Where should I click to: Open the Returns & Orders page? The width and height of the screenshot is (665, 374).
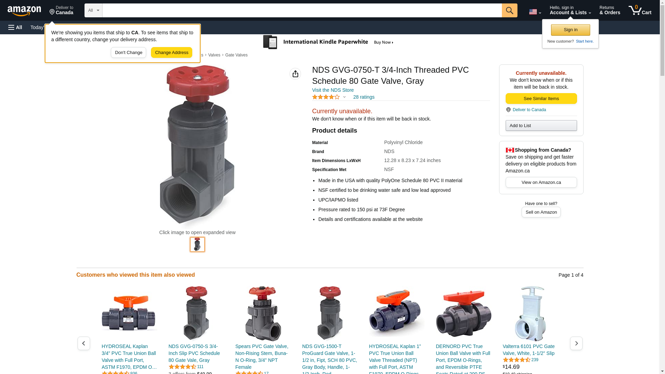610,10
